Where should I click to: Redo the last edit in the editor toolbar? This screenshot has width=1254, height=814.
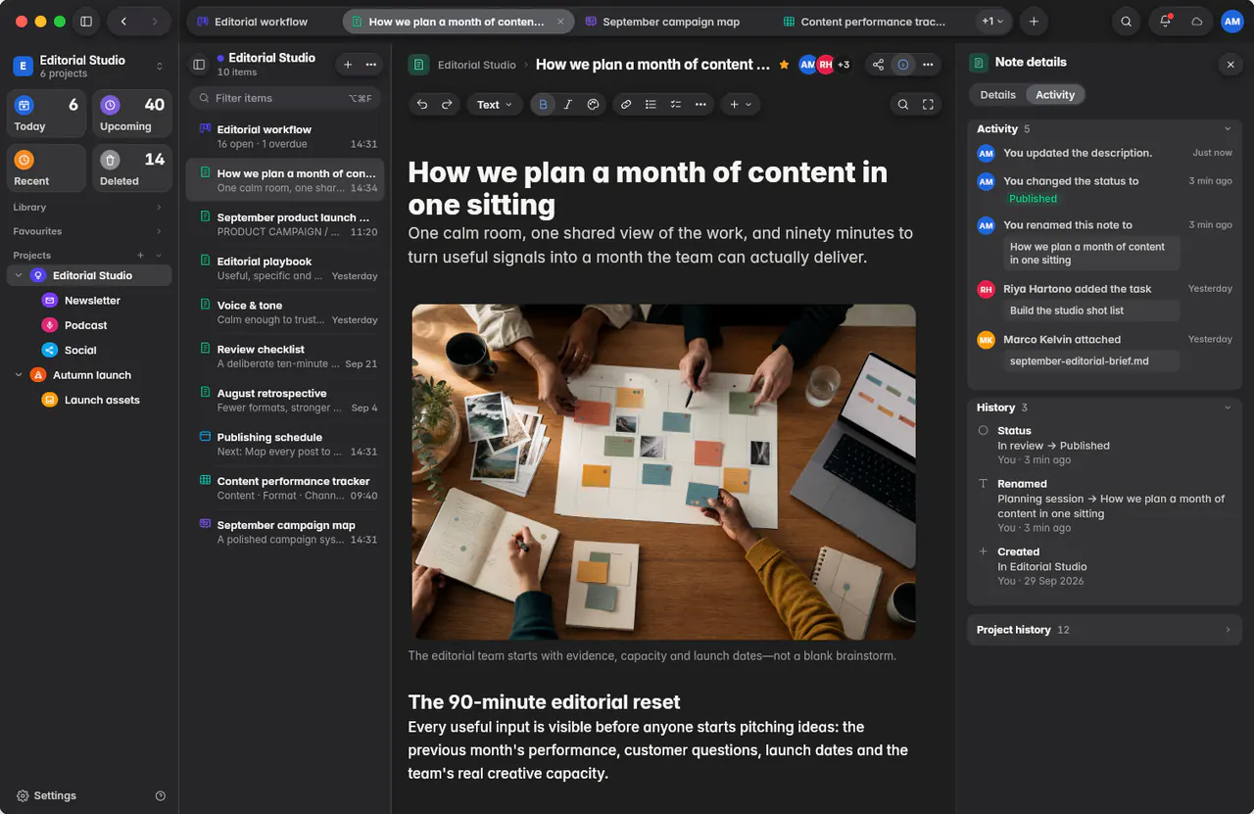[x=447, y=105]
